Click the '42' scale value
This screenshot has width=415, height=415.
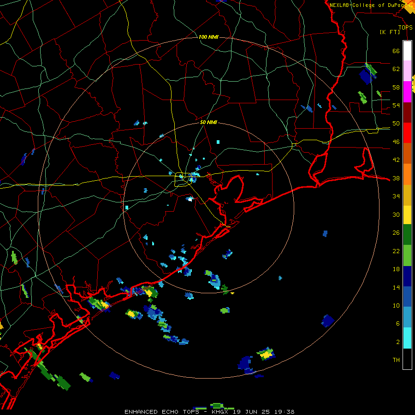396,160
